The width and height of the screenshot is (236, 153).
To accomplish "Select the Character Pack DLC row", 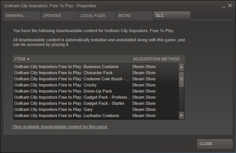I will [x=96, y=73].
